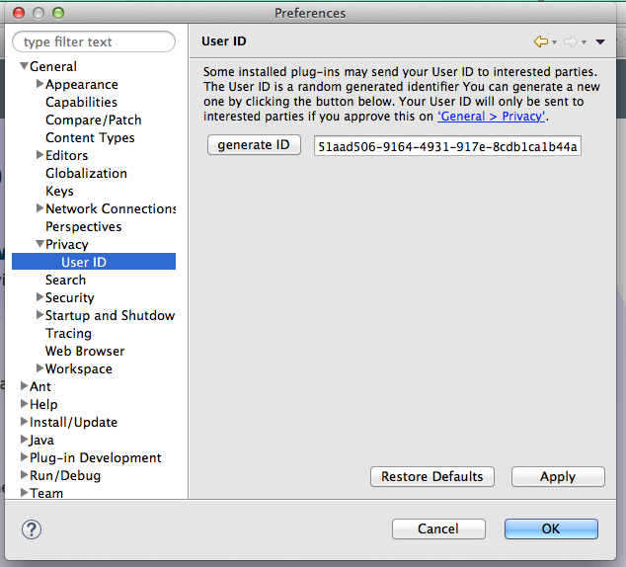Select the User ID tree item
The width and height of the screenshot is (626, 567).
94,262
